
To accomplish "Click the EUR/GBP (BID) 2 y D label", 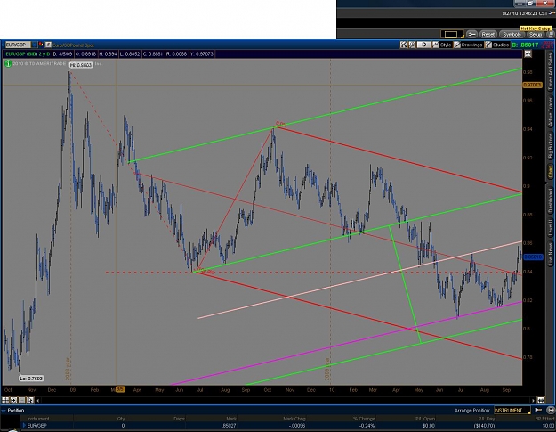I will coord(28,54).
